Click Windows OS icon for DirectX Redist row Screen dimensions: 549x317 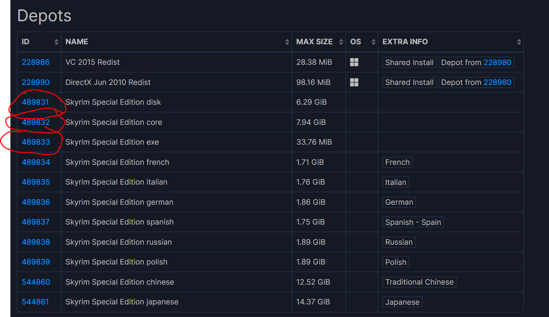click(354, 82)
